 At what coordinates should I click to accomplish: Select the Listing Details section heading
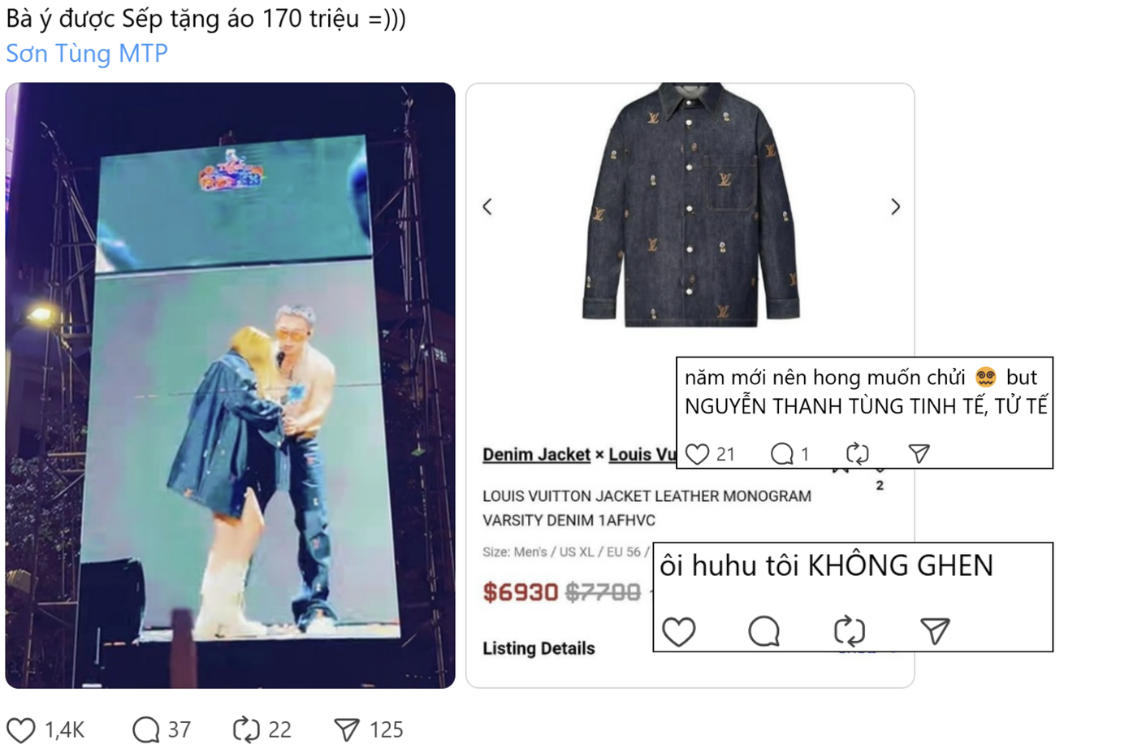click(539, 648)
